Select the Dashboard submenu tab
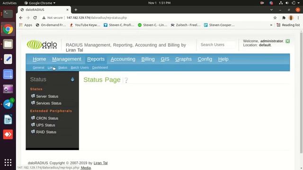 point(100,68)
